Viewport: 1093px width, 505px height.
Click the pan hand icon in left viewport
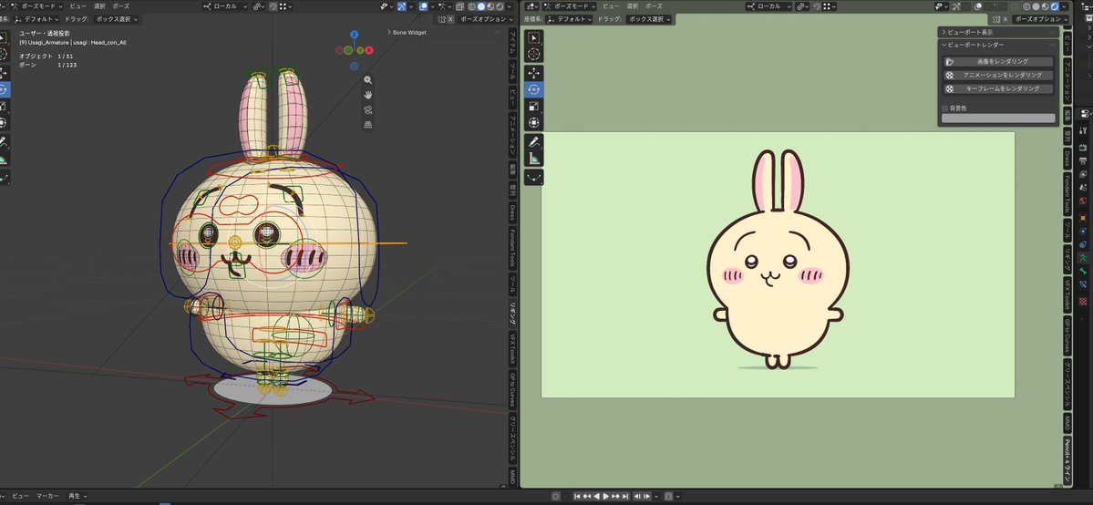tap(368, 95)
